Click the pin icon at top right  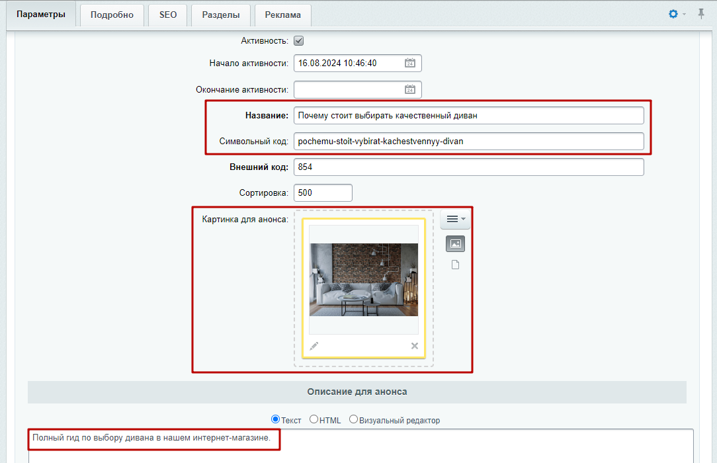point(701,14)
